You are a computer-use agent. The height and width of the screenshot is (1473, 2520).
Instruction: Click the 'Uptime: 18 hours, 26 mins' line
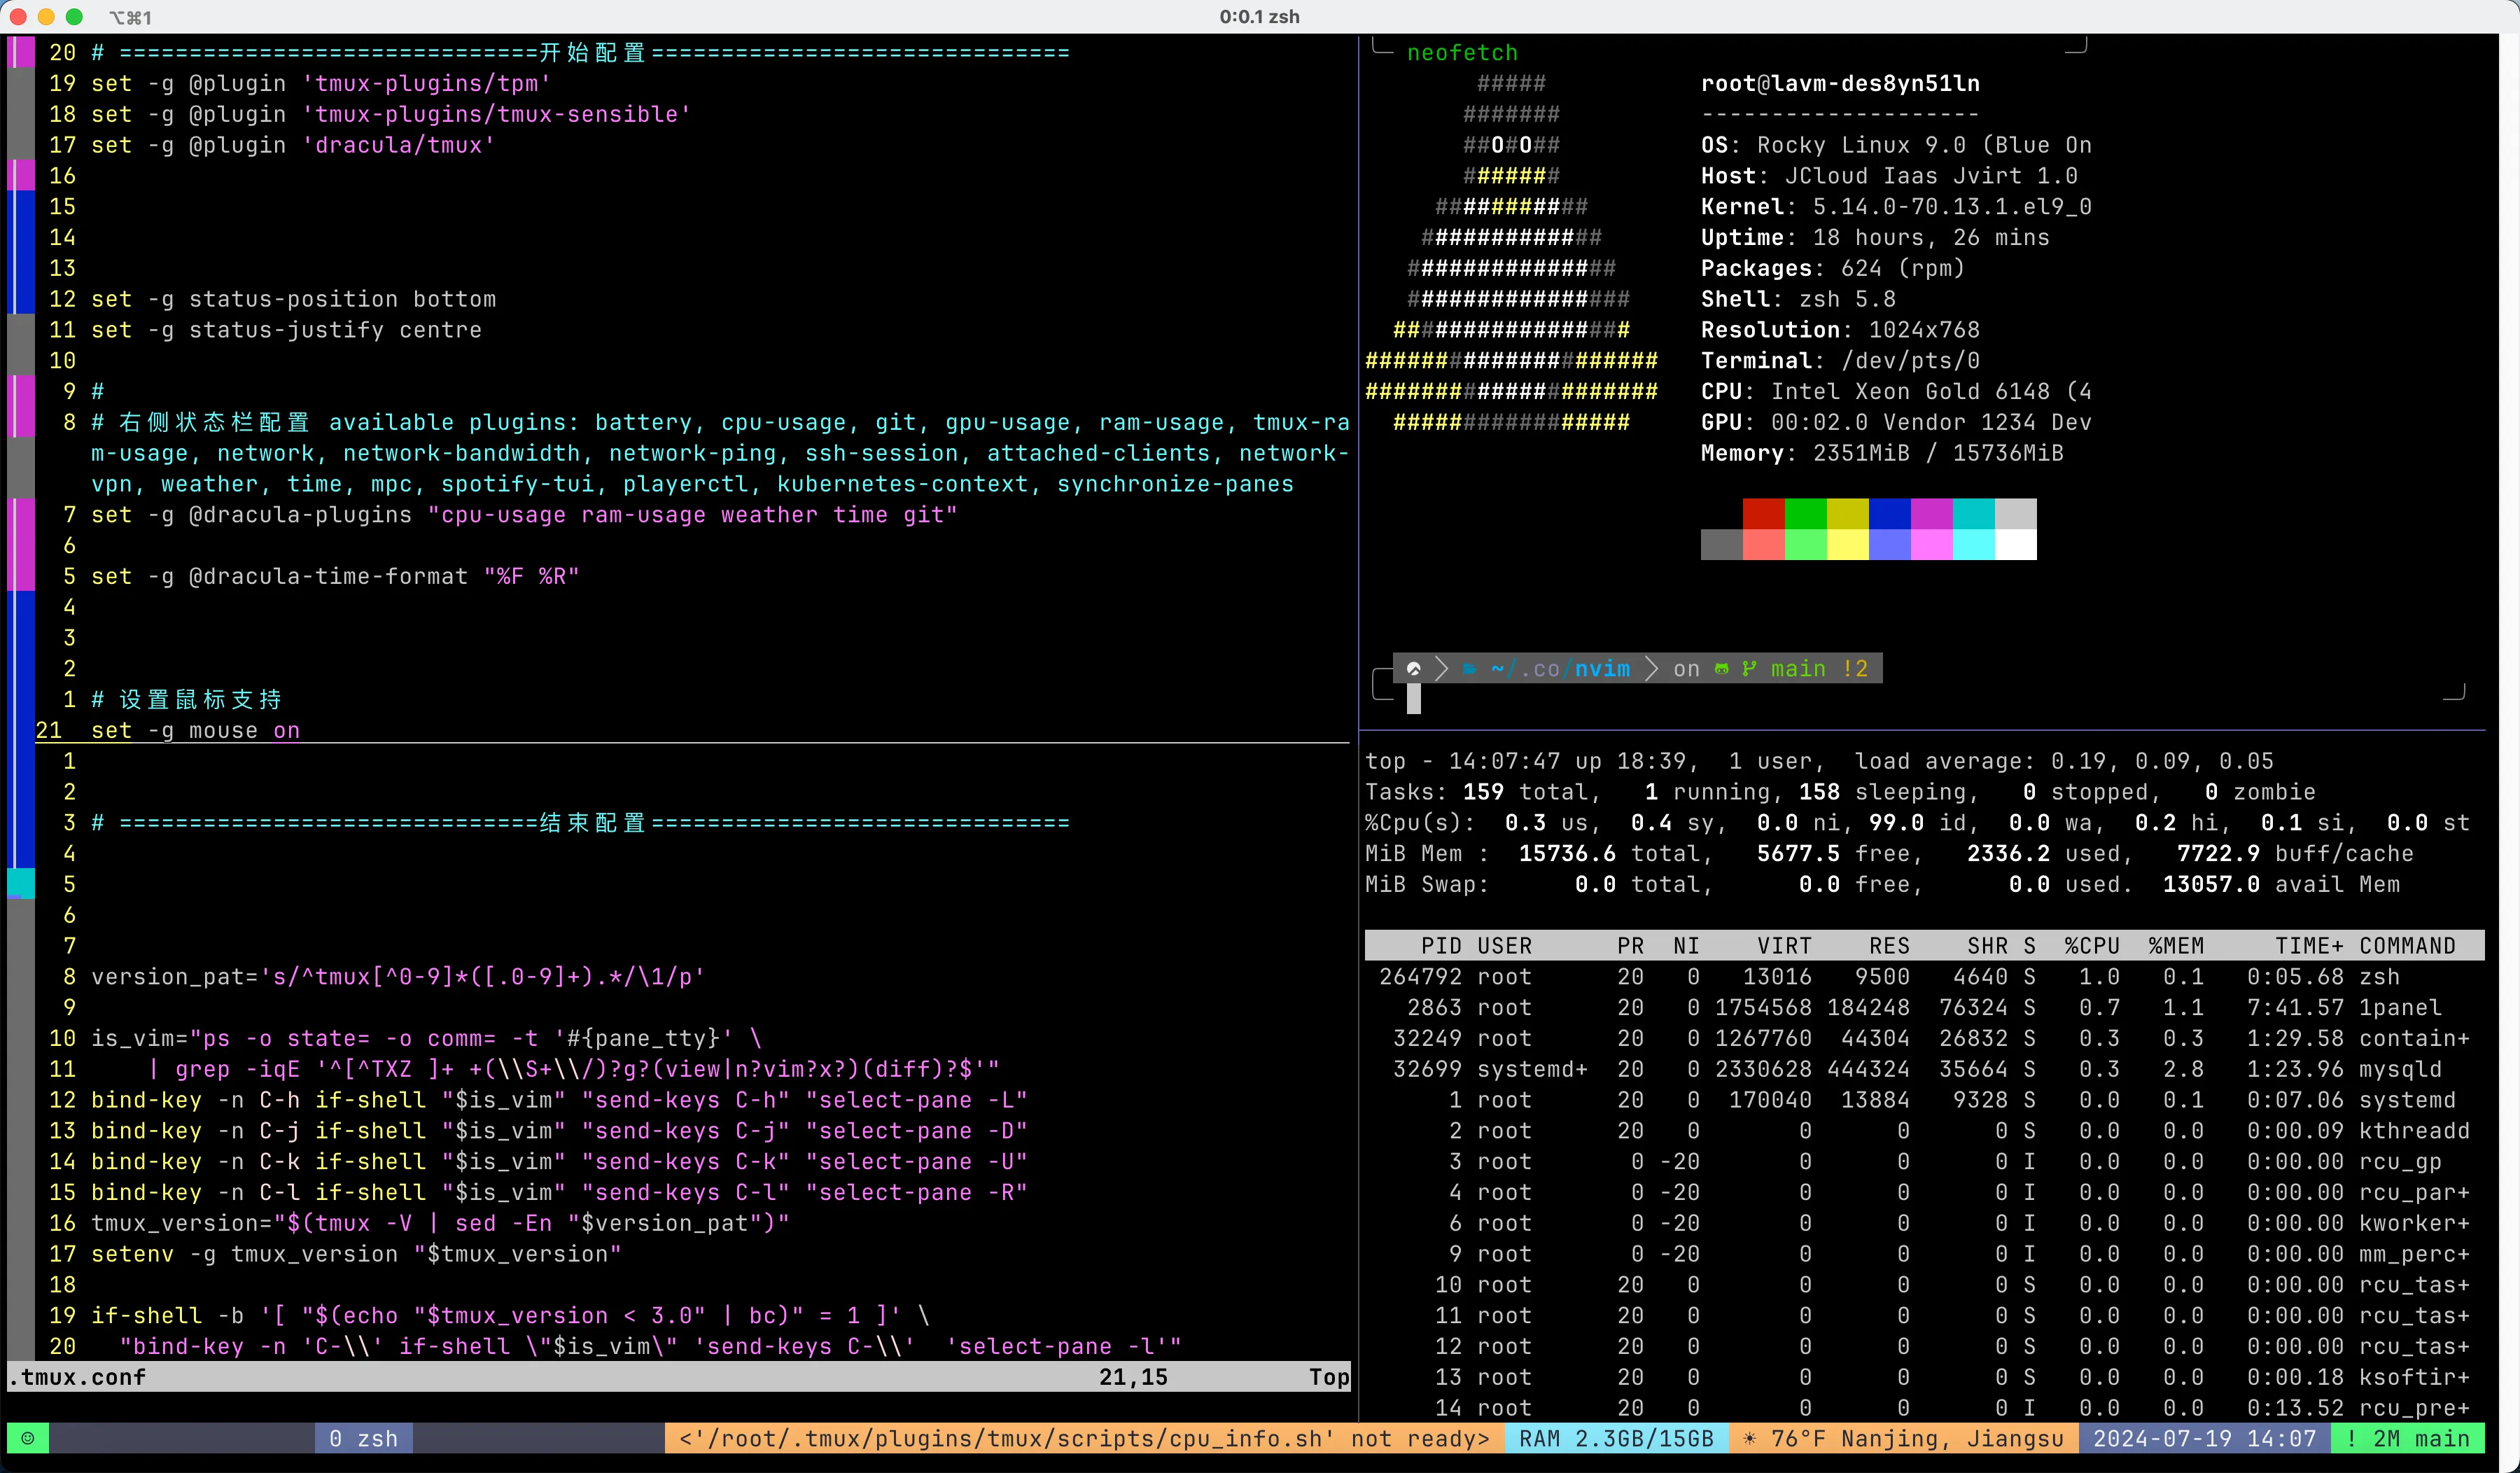(x=1875, y=238)
